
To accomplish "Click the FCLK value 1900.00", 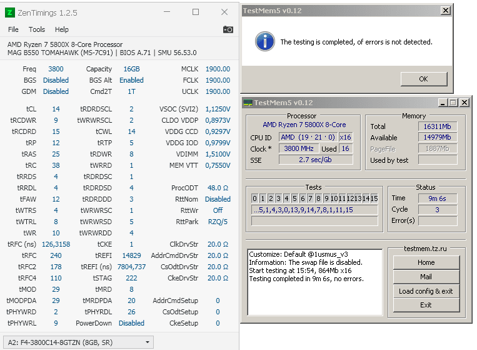I will click(x=218, y=80).
